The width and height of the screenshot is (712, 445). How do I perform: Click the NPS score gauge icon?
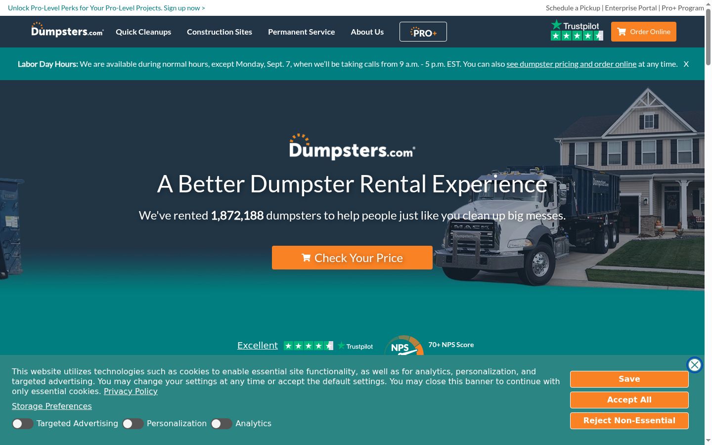tap(404, 346)
